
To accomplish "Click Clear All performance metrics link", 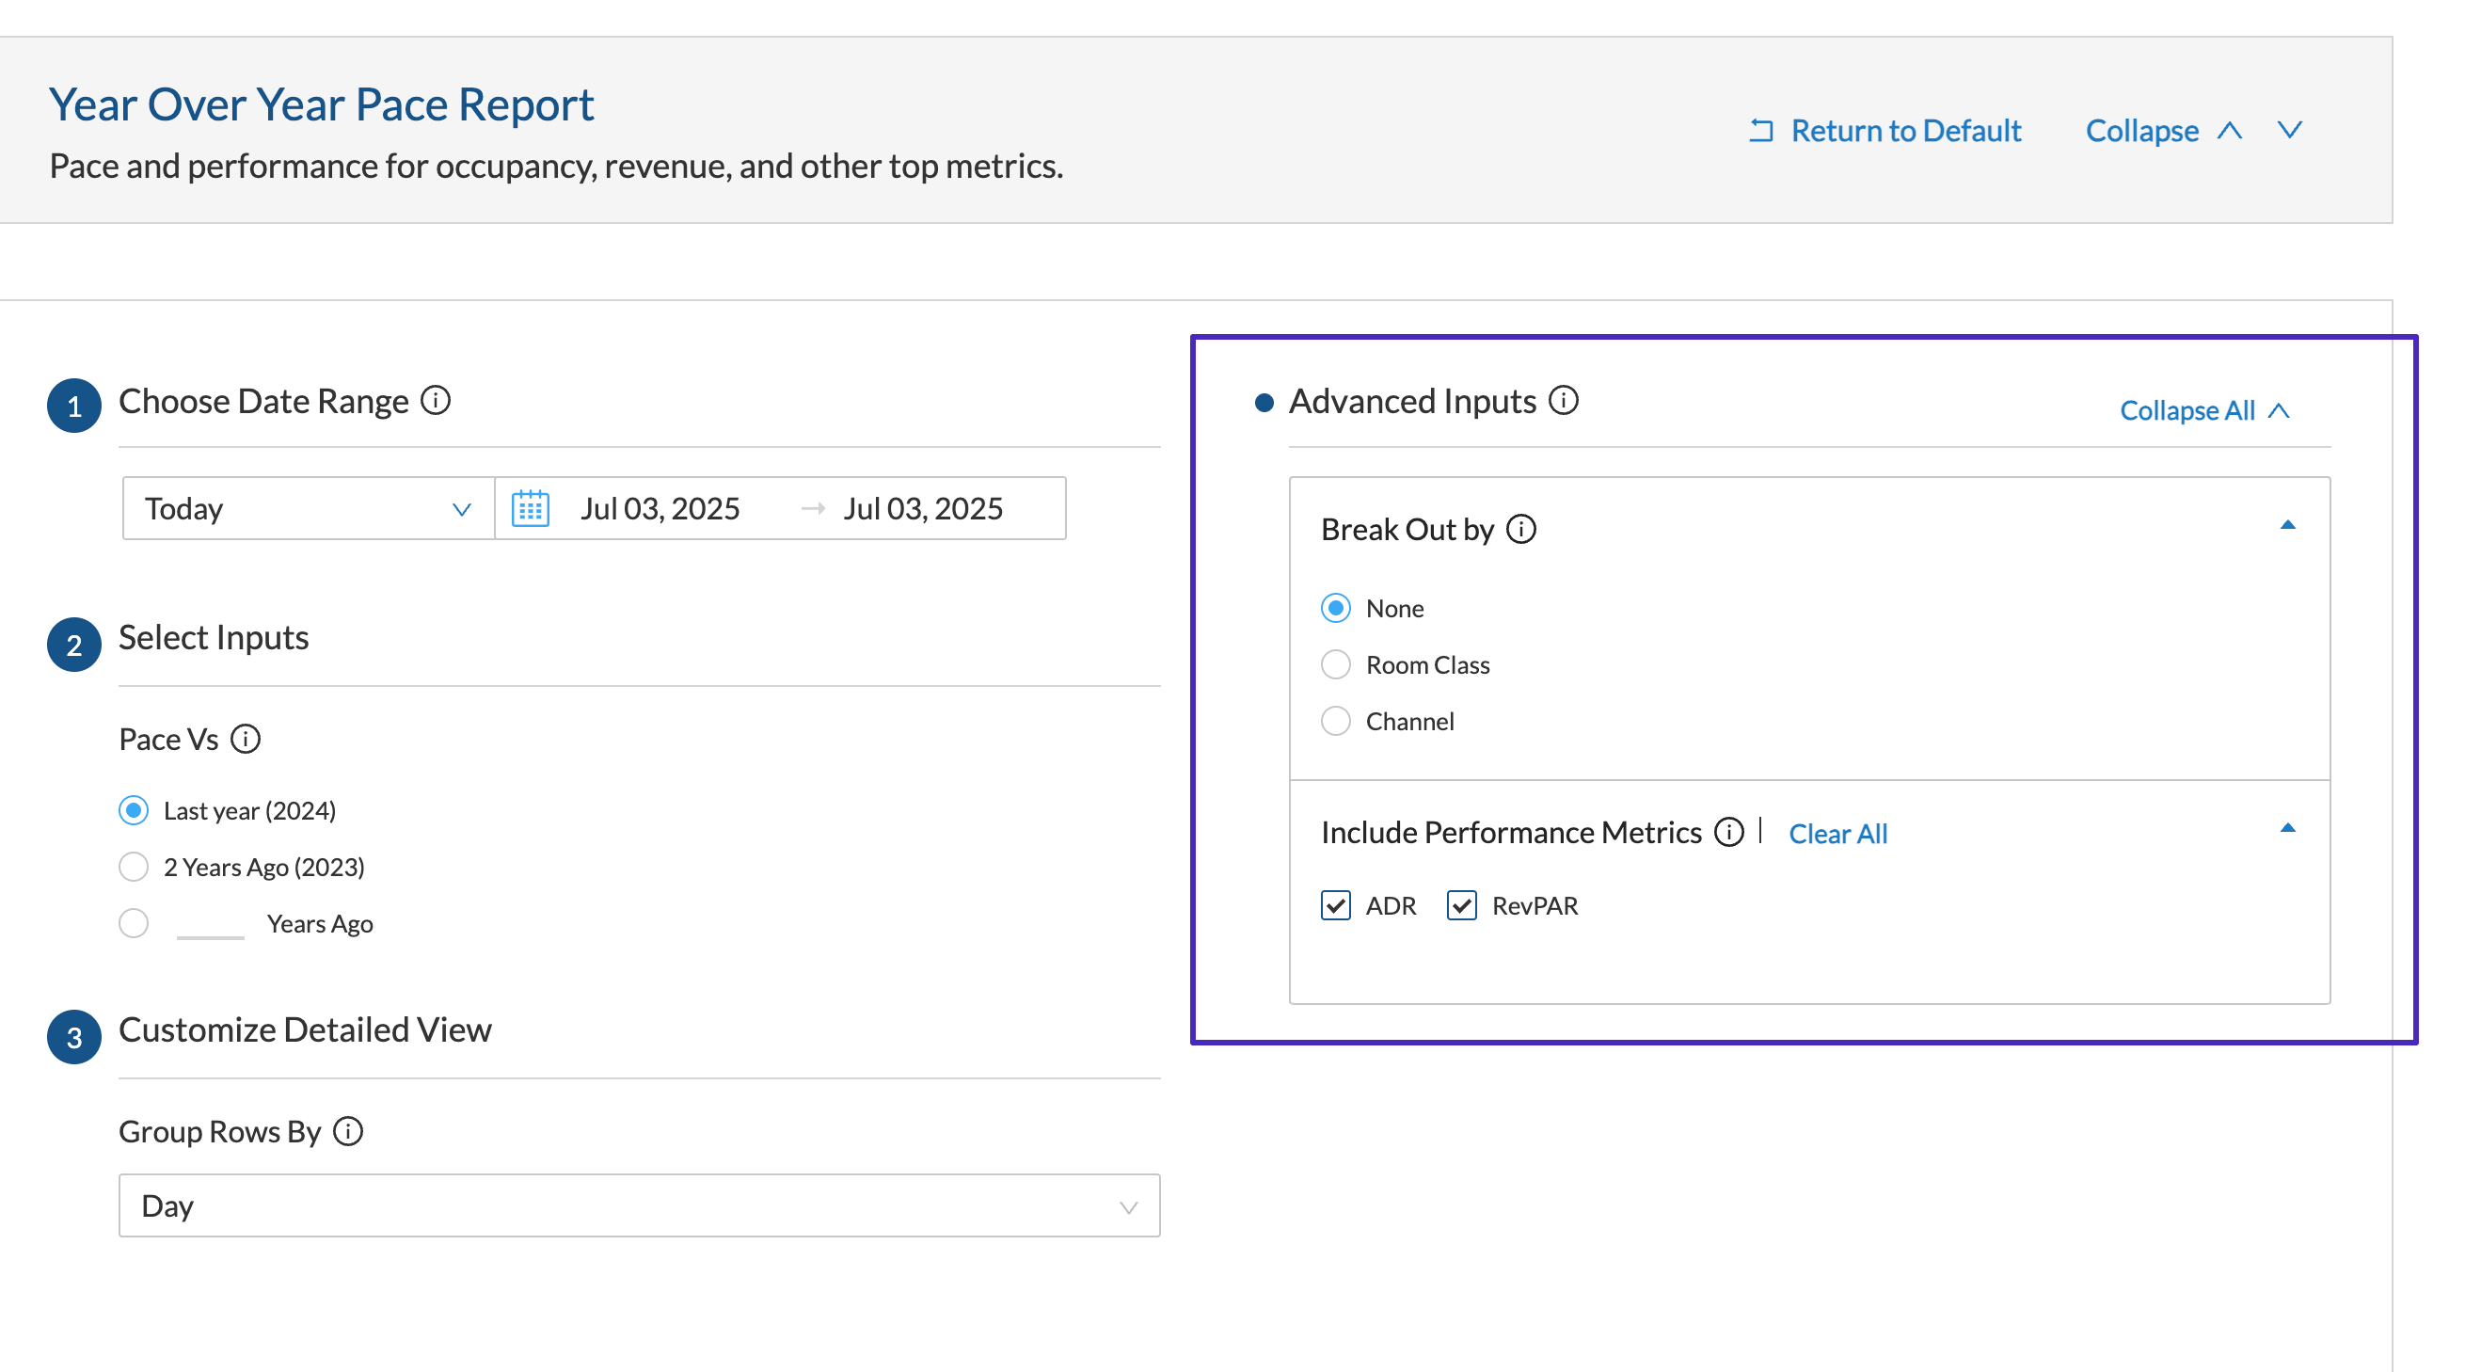I will click(x=1837, y=834).
